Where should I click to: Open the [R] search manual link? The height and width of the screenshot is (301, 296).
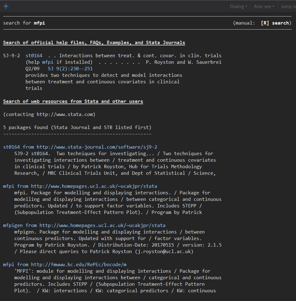275,23
